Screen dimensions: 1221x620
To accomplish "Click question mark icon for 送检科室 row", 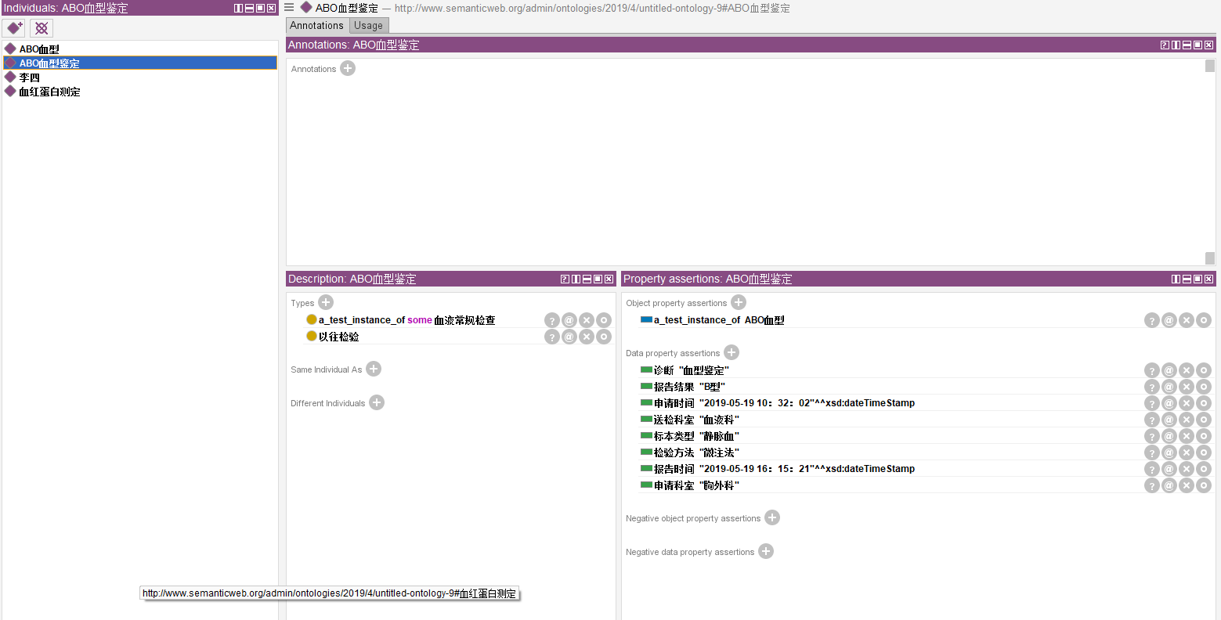I will tap(1152, 420).
